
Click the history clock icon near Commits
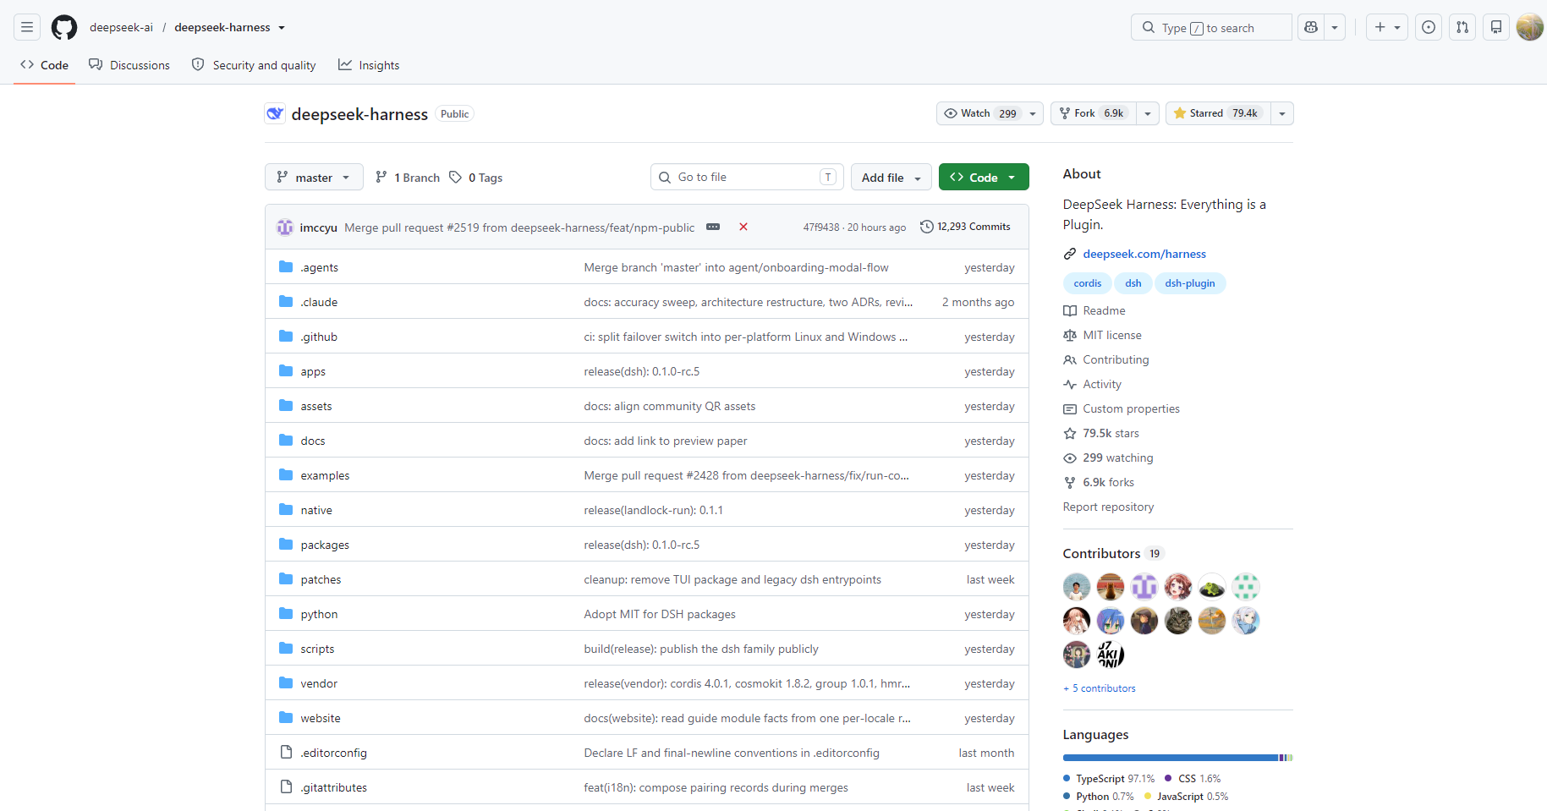point(927,227)
